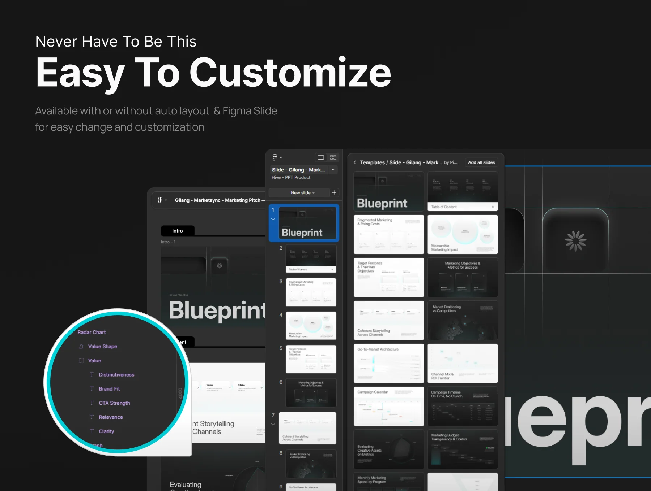Viewport: 651px width, 491px height.
Task: Click the text icon beside Distinctiveness
Action: click(x=92, y=374)
